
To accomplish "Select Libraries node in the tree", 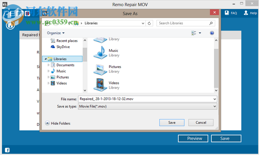I will 62,59.
